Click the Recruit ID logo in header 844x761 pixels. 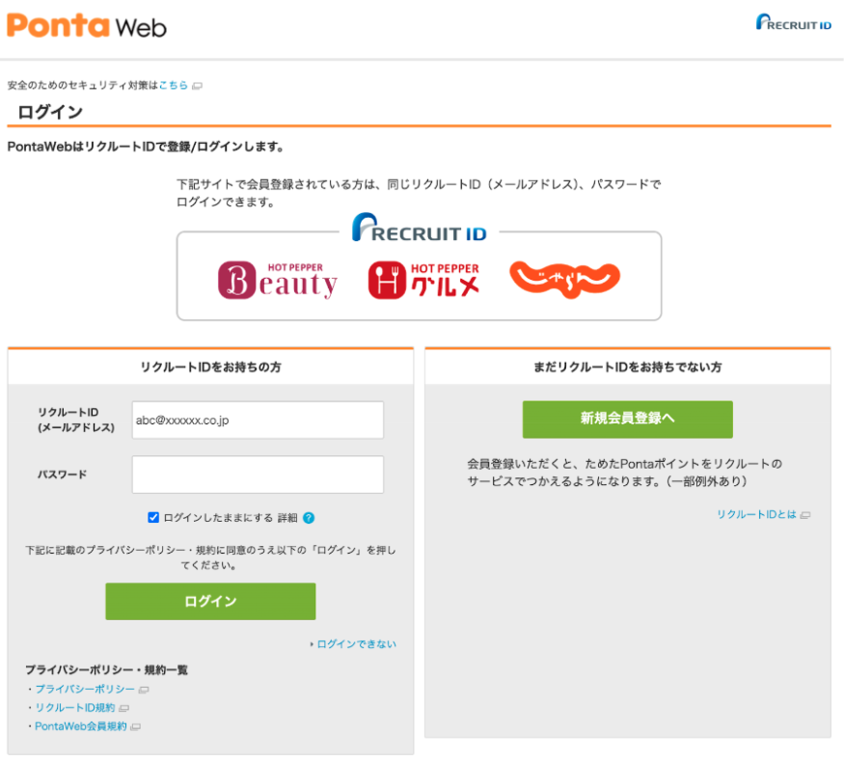794,22
